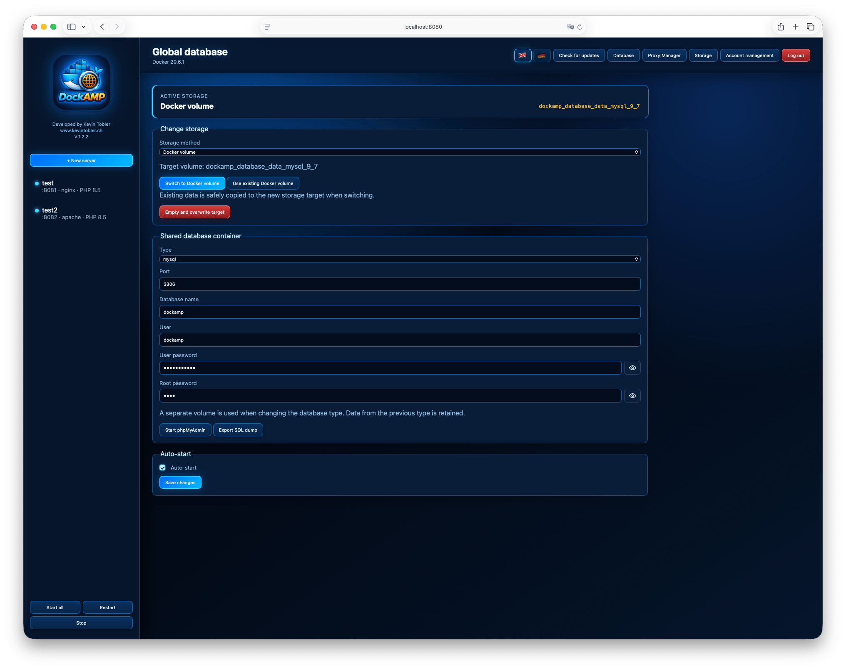
Task: Open www.kevintobler.ch link
Action: (x=81, y=130)
